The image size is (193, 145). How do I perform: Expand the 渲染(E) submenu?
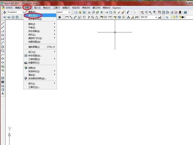pos(40,75)
